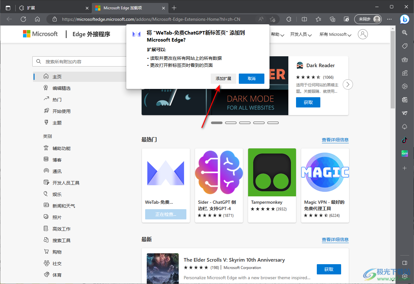This screenshot has height=284, width=414.
Task: Open the Microsoft 365 sidebar icon
Action: [x=404, y=86]
